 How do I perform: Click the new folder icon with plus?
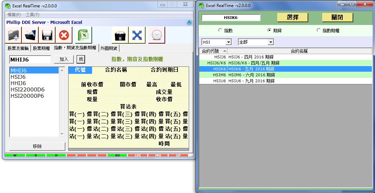[14, 35]
